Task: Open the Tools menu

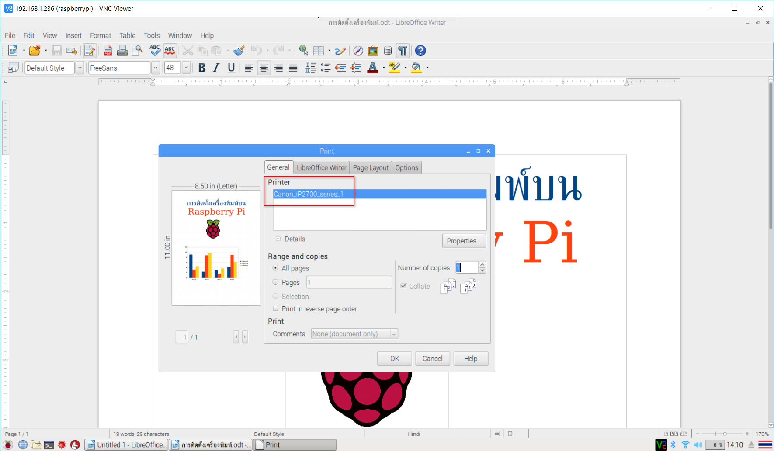Action: 152,35
